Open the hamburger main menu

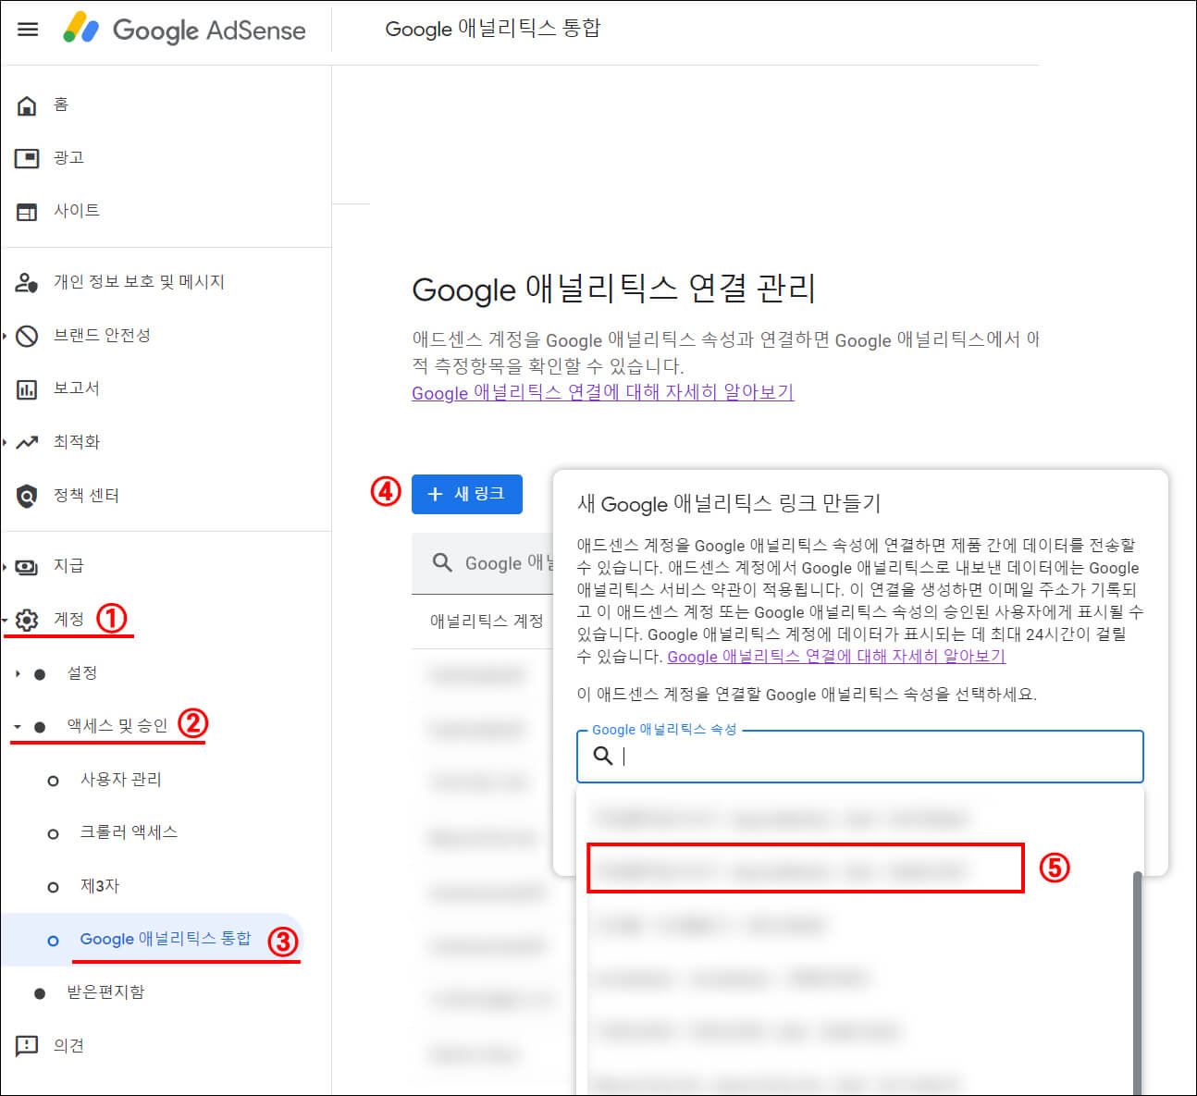[x=28, y=30]
